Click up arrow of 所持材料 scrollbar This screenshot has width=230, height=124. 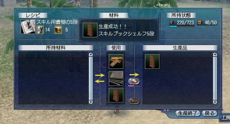coord(91,55)
